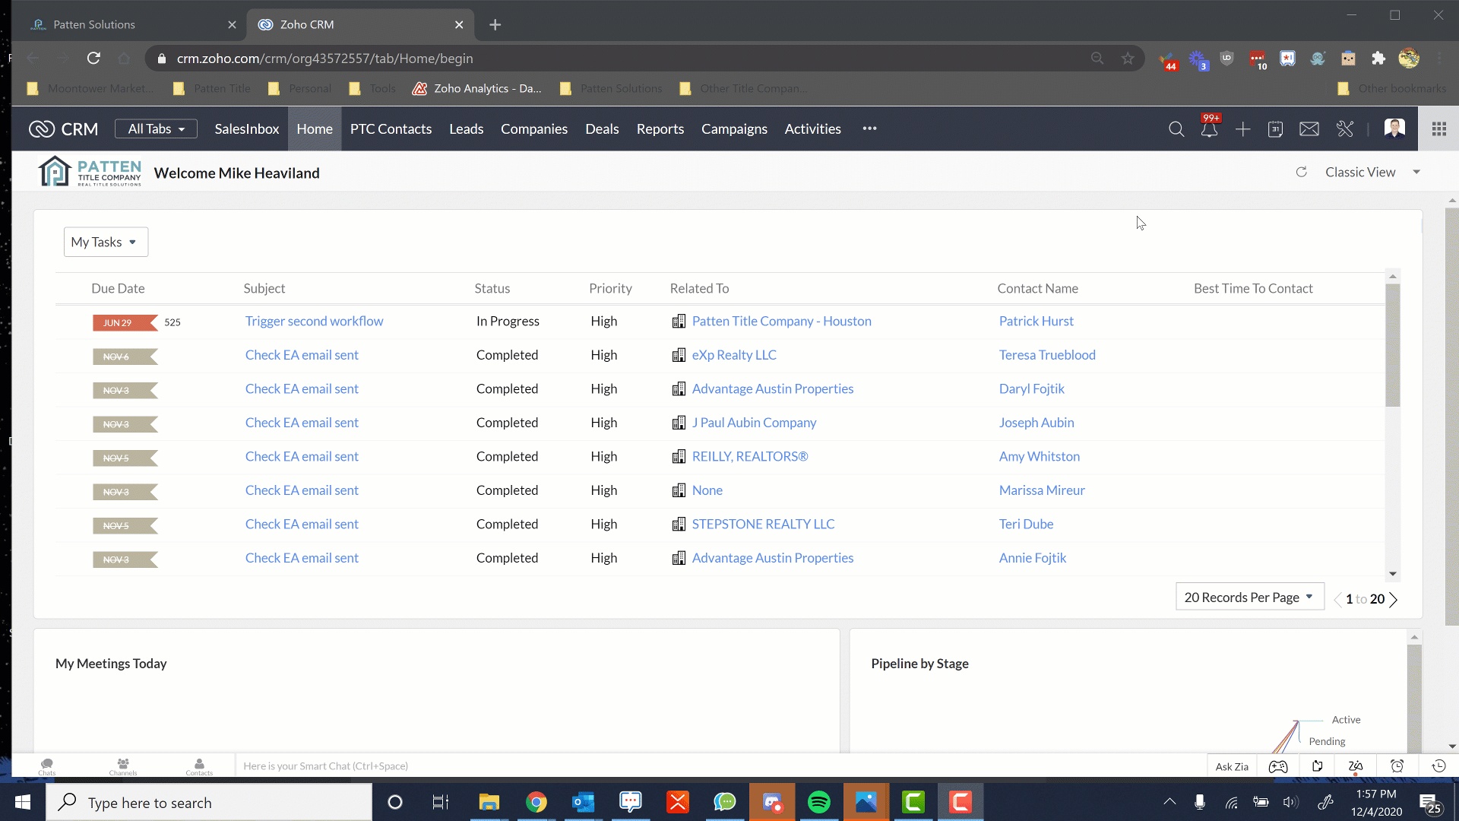Open the My Tasks dropdown
Viewport: 1459px width, 821px height.
[105, 242]
